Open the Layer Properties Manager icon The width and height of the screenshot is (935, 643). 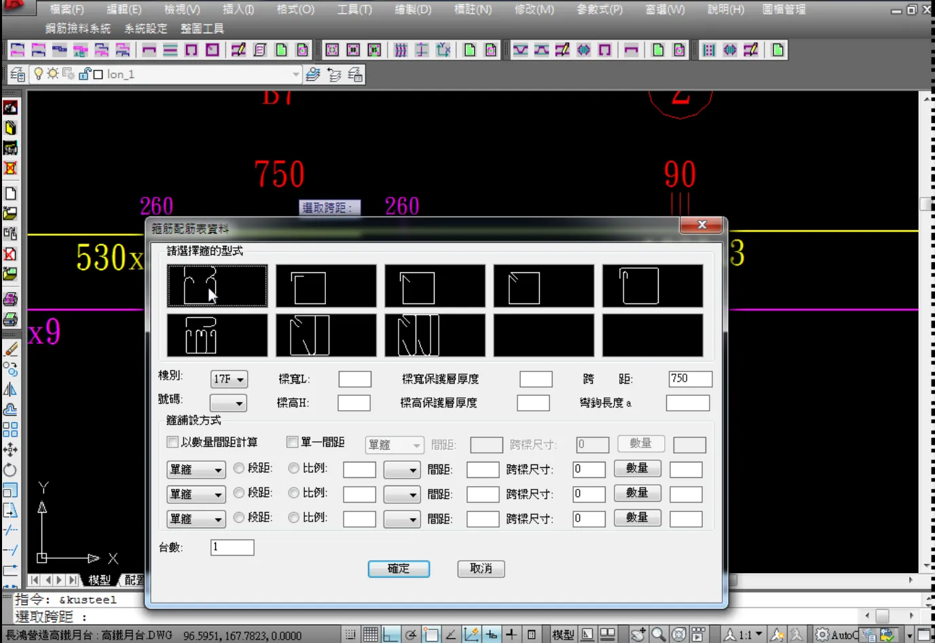click(x=18, y=74)
